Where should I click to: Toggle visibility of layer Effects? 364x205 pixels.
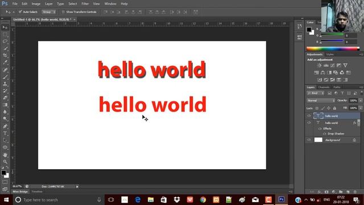click(320, 129)
